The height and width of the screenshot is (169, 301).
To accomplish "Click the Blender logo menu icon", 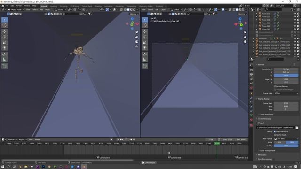I will point(3,6).
